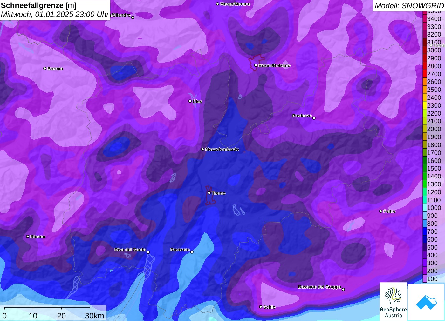Click the Bozen/Bolzano label text

pyautogui.click(x=274, y=65)
